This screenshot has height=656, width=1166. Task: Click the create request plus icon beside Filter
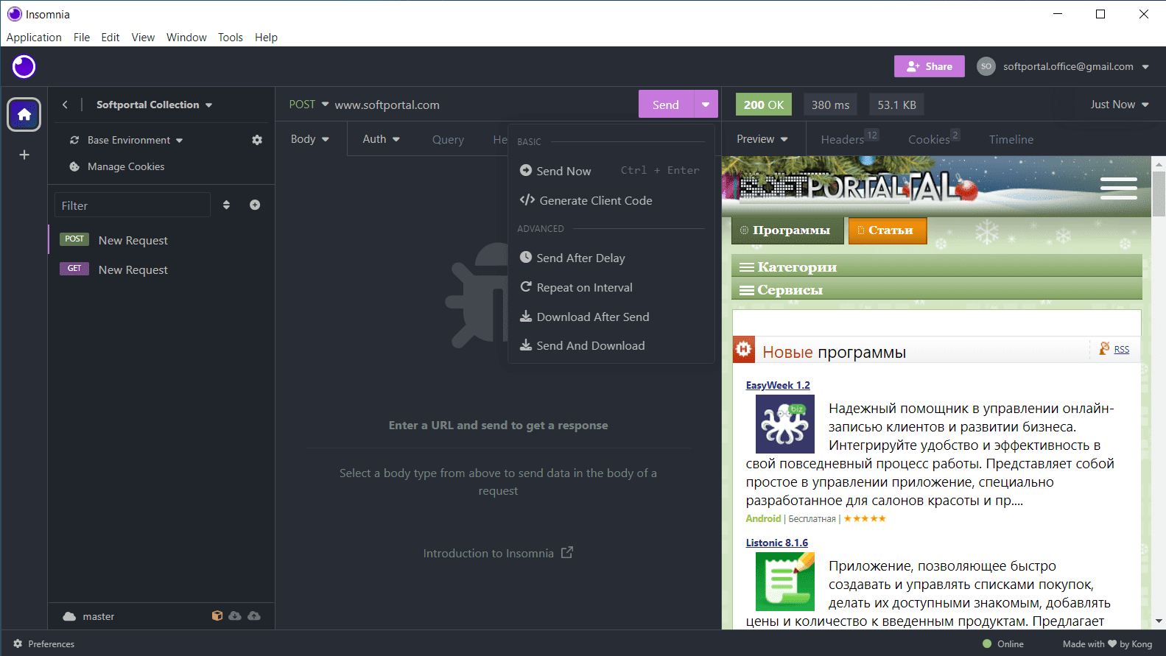(255, 205)
